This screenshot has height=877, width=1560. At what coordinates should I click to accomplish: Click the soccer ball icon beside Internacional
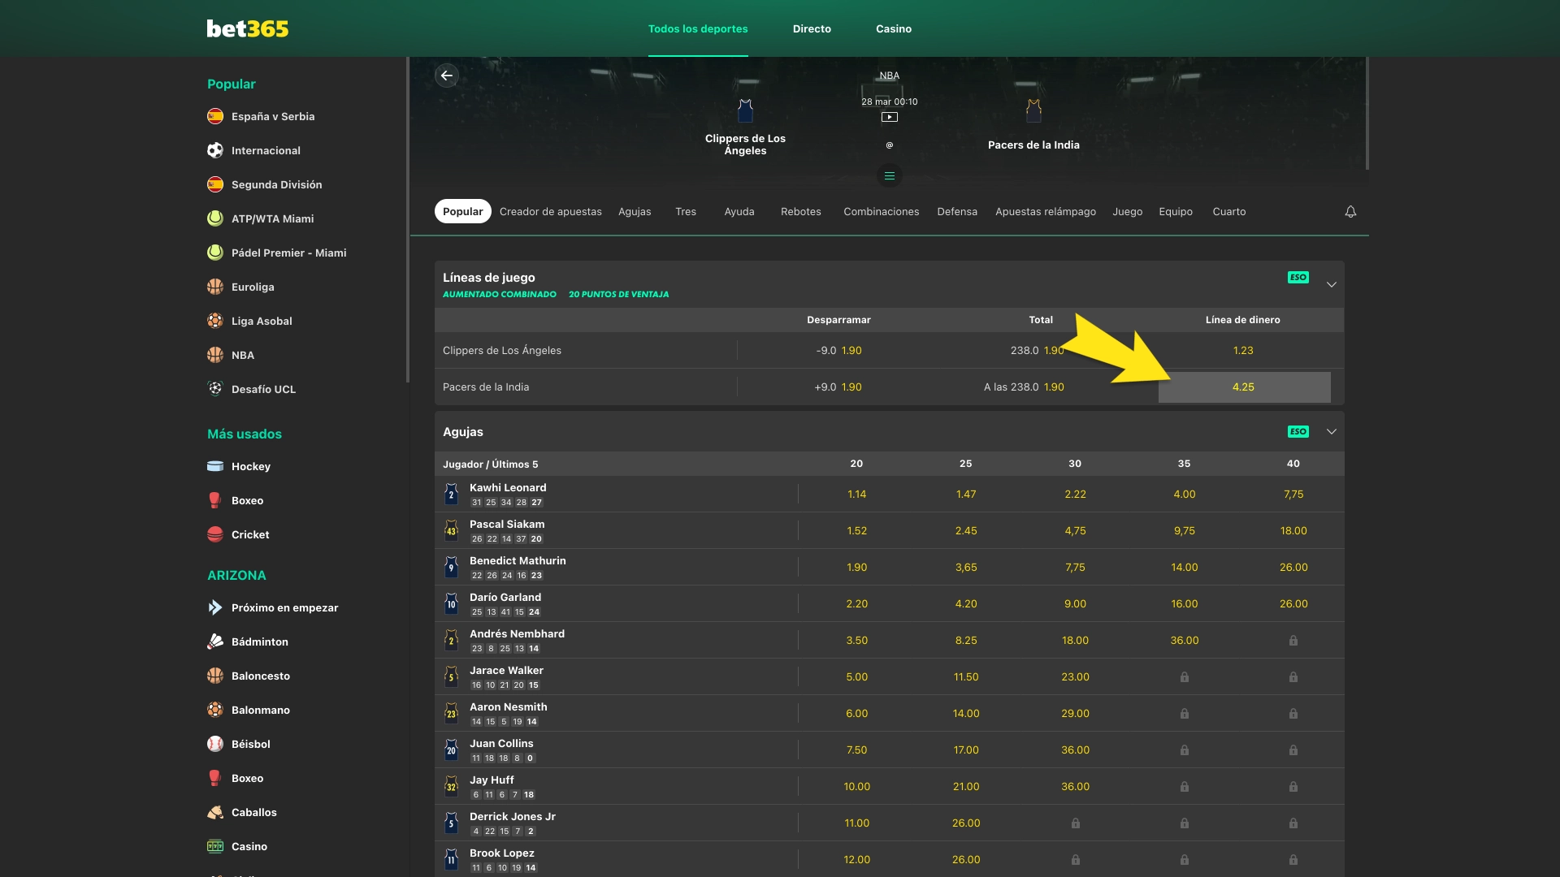[215, 150]
